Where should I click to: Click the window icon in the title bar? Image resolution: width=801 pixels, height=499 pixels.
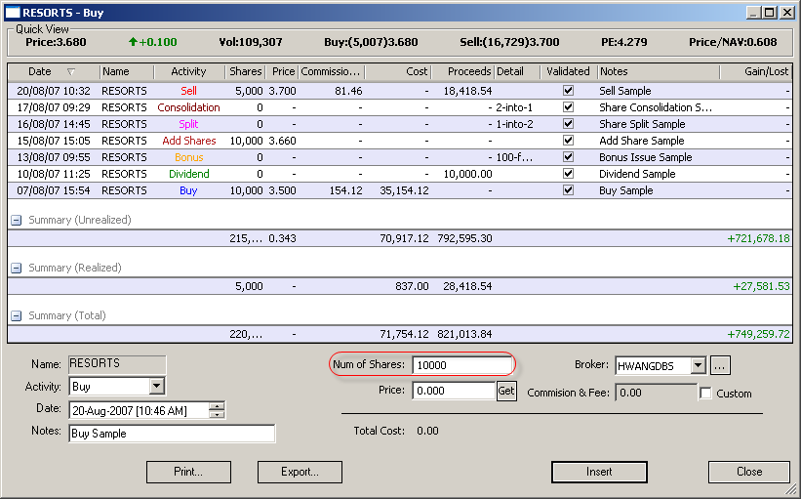(13, 13)
